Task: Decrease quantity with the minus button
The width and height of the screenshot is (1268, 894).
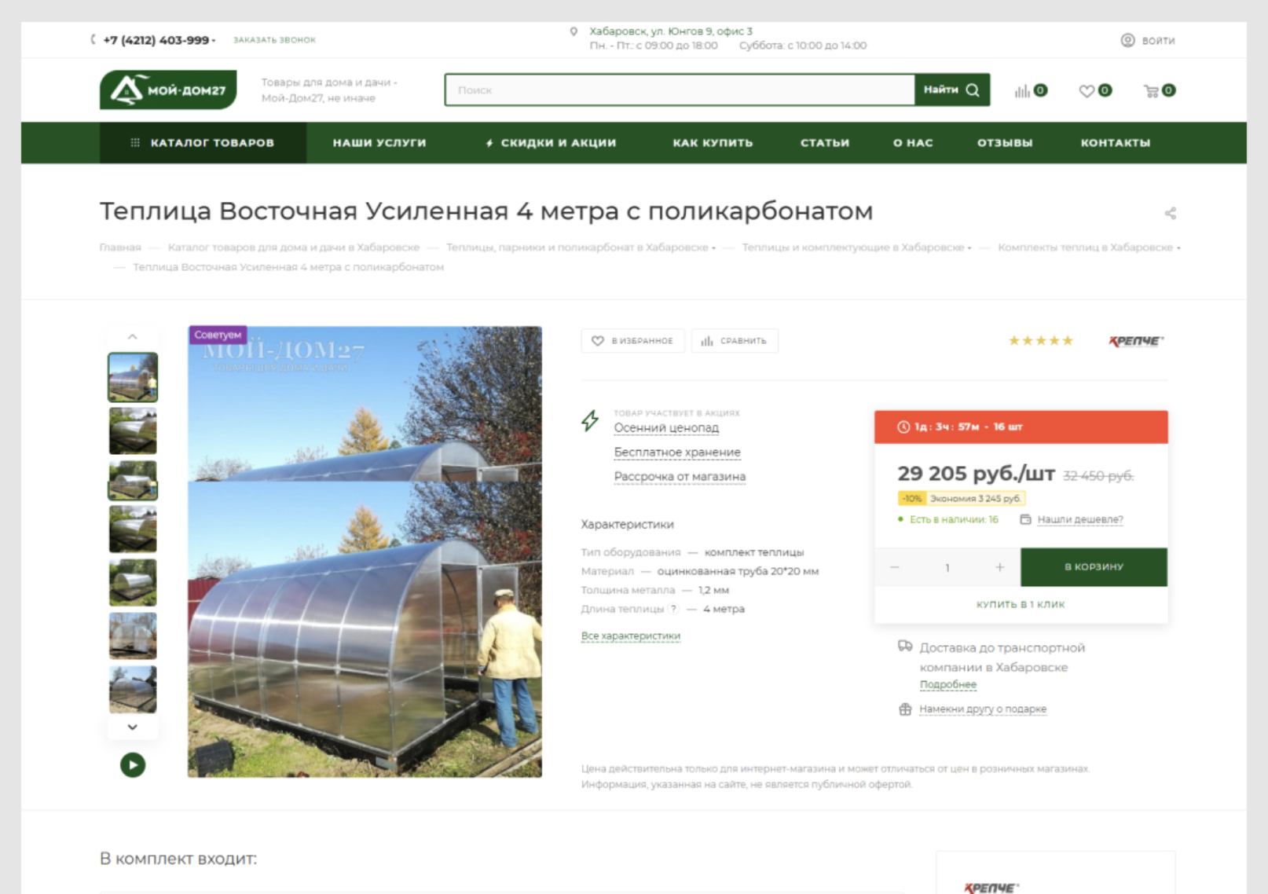Action: pyautogui.click(x=895, y=567)
